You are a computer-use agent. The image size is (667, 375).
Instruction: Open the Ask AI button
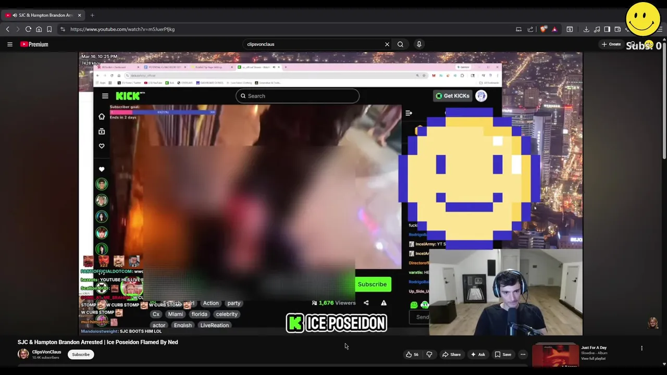478,355
